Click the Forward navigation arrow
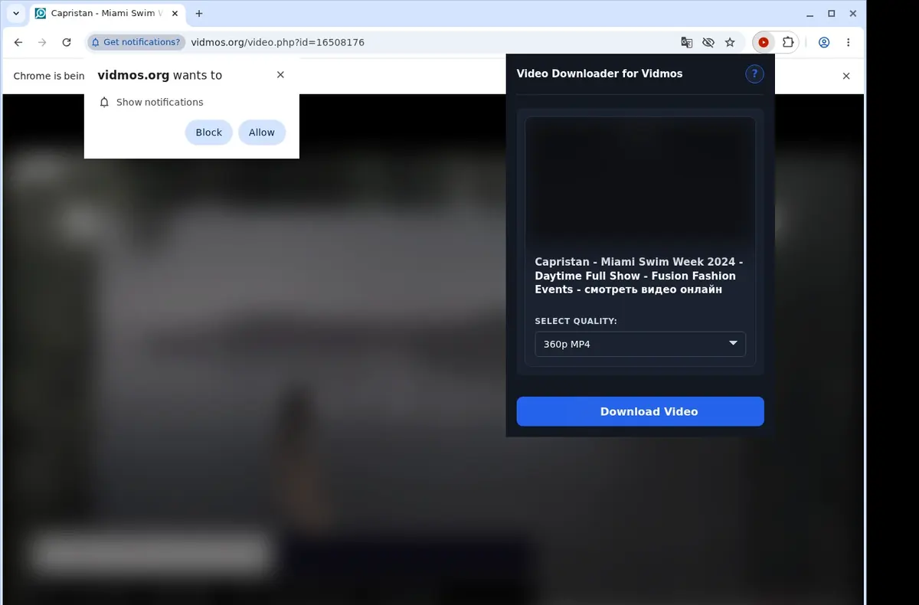 pyautogui.click(x=42, y=43)
